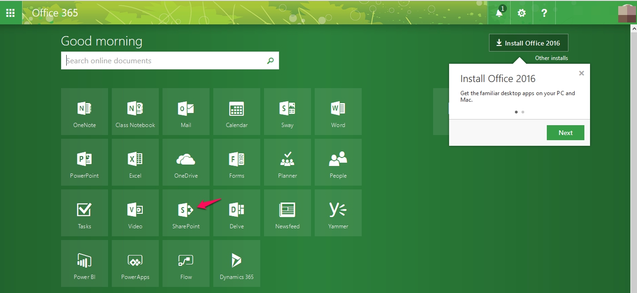View notifications via the bell icon

[x=499, y=13]
